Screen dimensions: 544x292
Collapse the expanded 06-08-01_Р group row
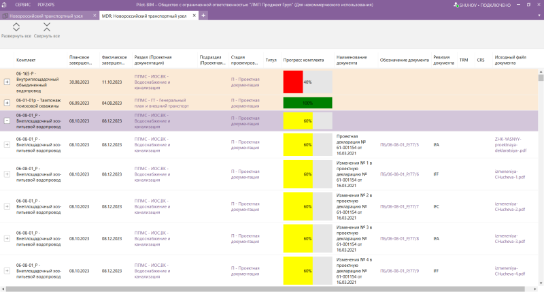click(7, 121)
